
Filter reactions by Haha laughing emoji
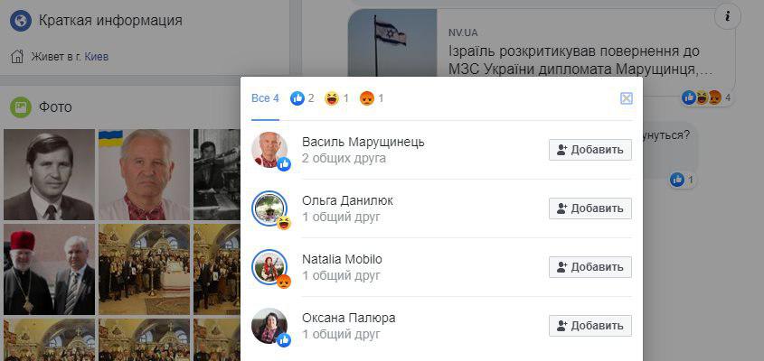point(336,98)
